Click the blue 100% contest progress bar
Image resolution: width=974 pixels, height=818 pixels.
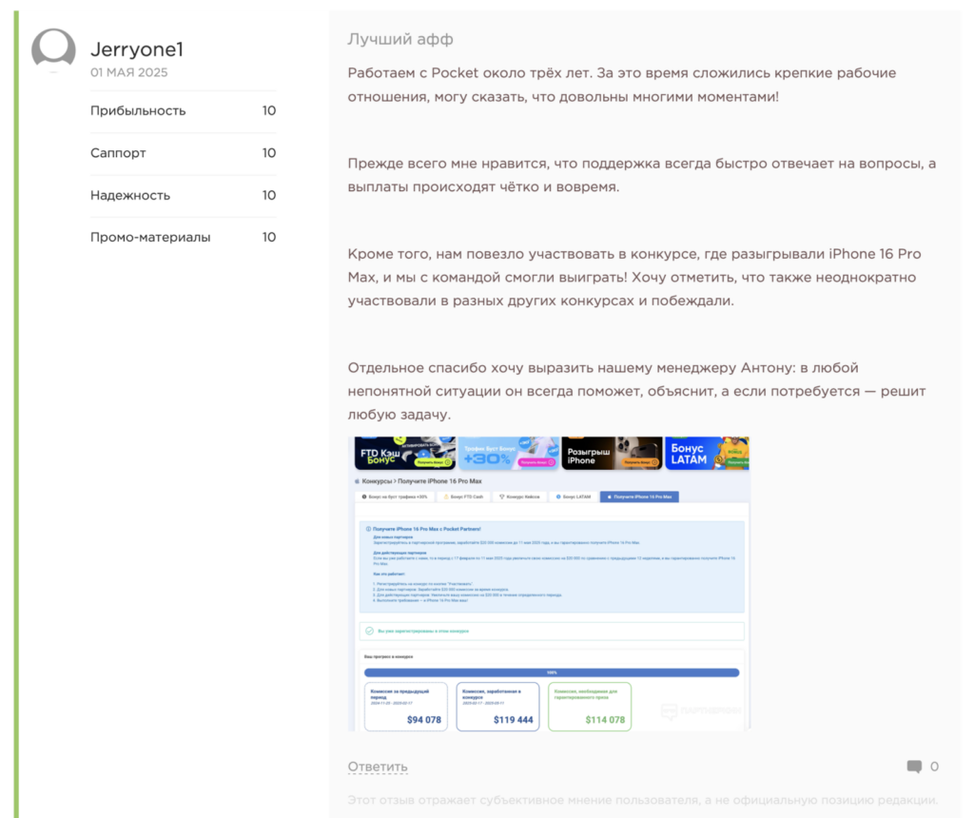pos(552,672)
